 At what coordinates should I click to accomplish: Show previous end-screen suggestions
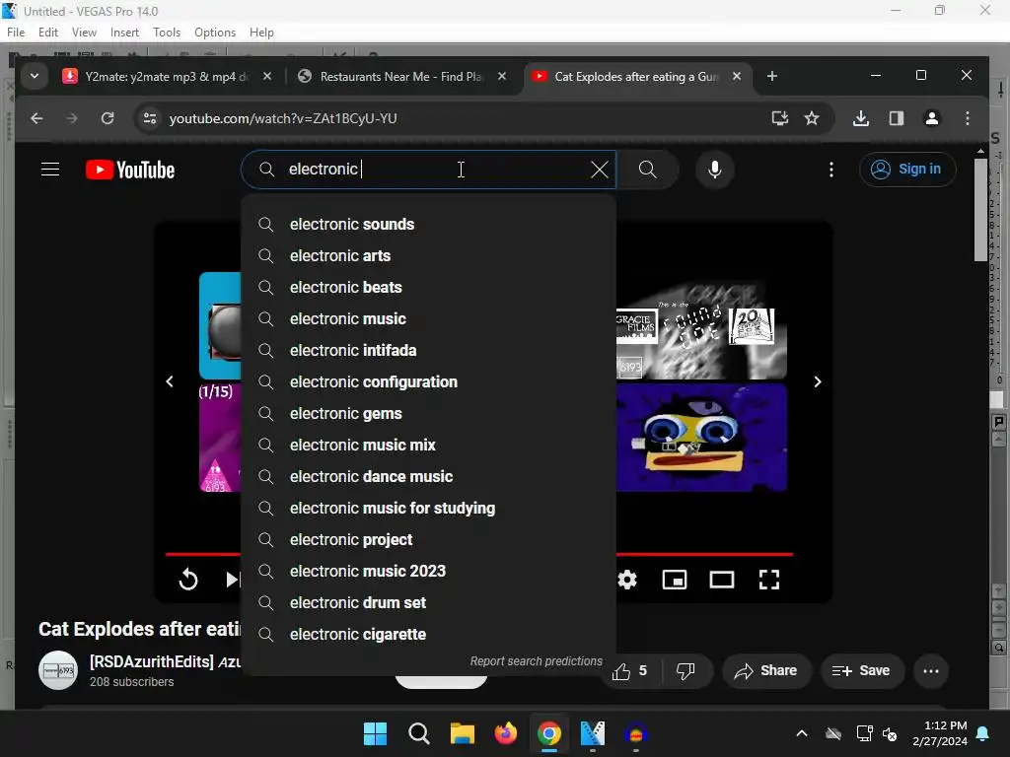(x=170, y=381)
